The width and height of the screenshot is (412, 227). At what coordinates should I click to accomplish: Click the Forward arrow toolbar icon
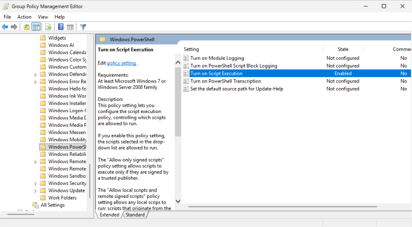[14, 27]
